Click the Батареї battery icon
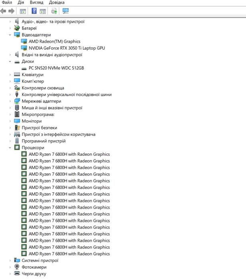 (17, 28)
